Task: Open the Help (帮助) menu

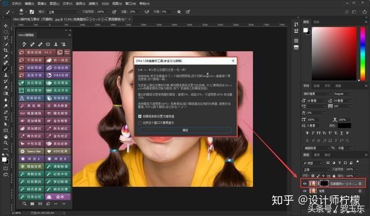Action: pos(145,4)
